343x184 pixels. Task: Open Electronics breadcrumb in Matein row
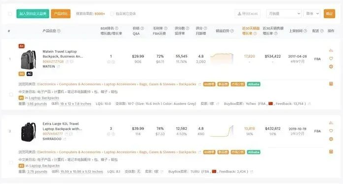click(46, 84)
